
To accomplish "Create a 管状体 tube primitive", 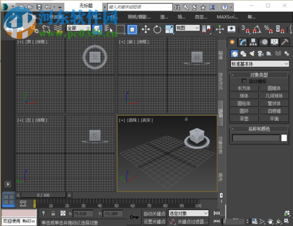I will tap(274, 104).
